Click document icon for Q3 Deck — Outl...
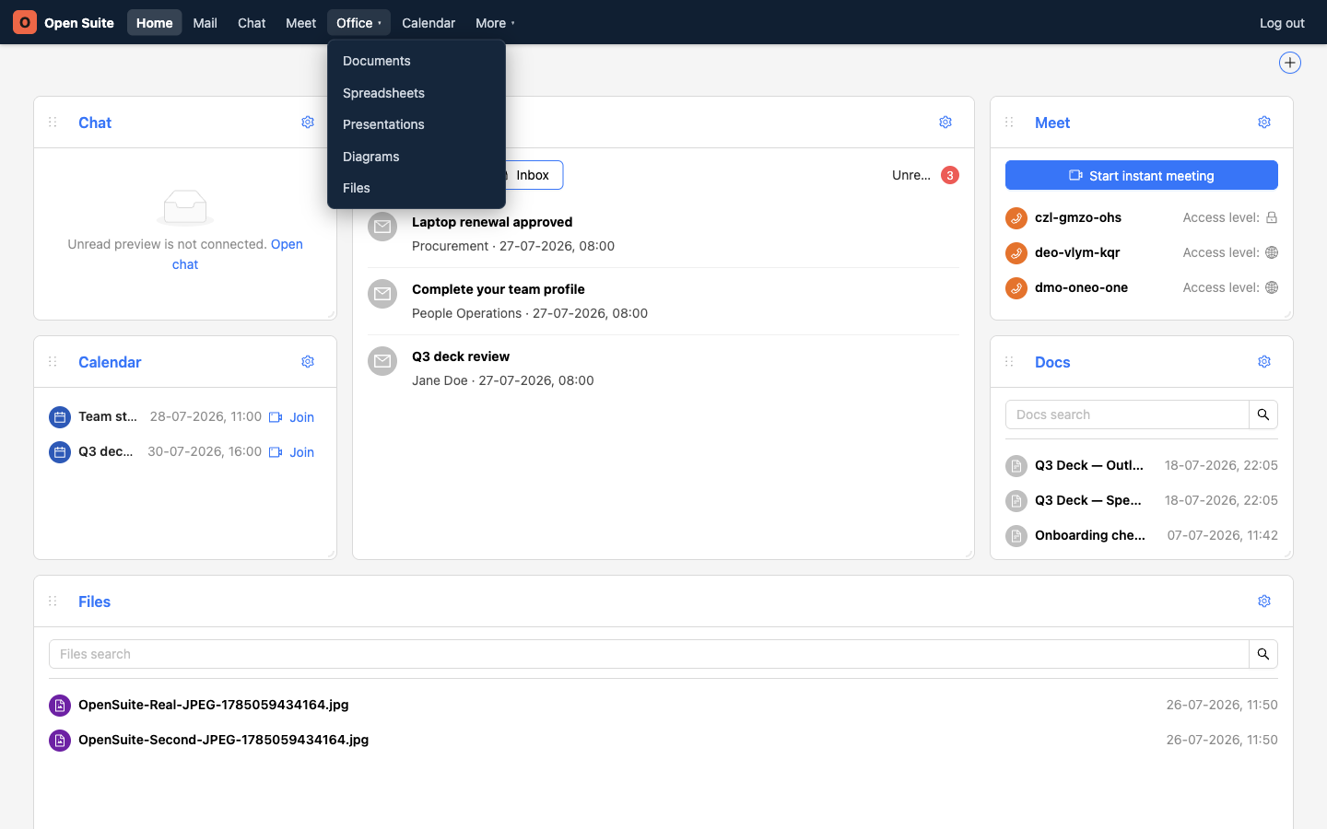Viewport: 1327px width, 829px height. click(x=1016, y=466)
